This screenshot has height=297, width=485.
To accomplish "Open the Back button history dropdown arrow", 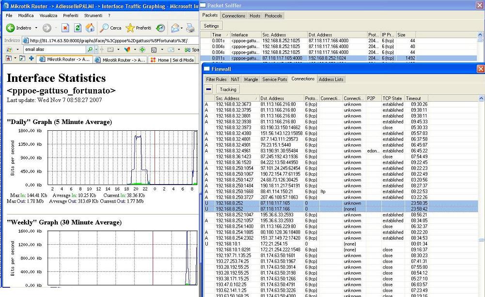I will [x=36, y=28].
